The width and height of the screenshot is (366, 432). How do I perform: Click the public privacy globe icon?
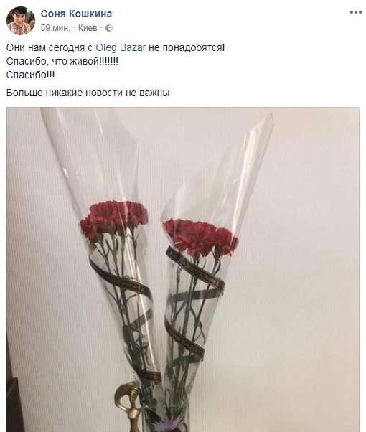coord(109,28)
